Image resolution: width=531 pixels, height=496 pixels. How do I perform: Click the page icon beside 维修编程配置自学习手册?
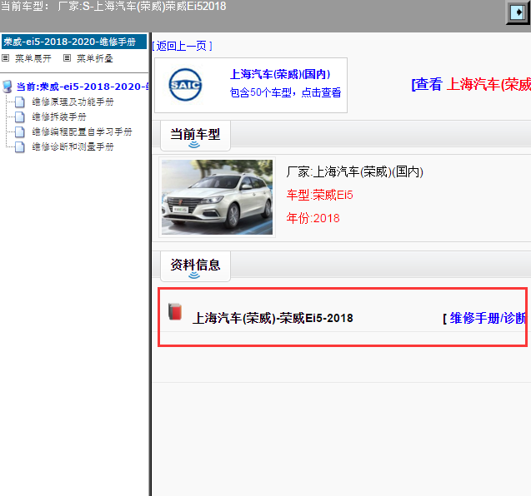tap(20, 131)
